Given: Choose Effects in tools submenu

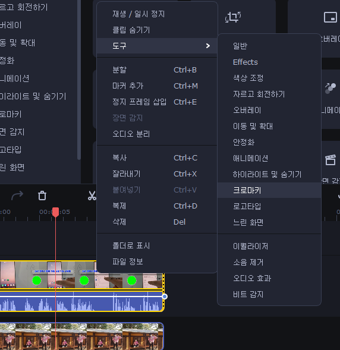Looking at the screenshot, I should pyautogui.click(x=269, y=62).
